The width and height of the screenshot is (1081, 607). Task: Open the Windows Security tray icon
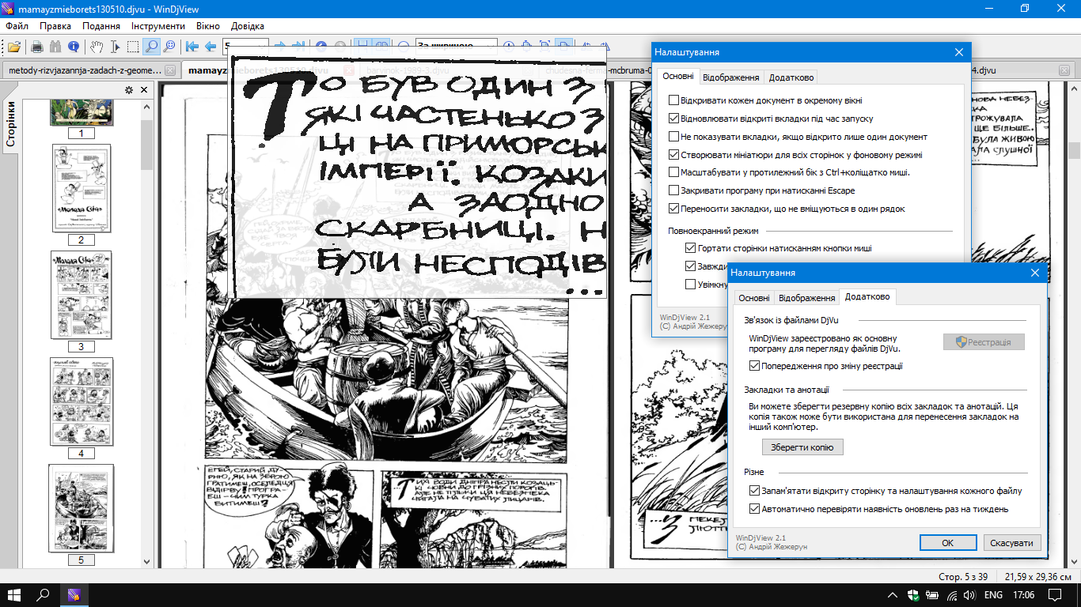point(912,594)
